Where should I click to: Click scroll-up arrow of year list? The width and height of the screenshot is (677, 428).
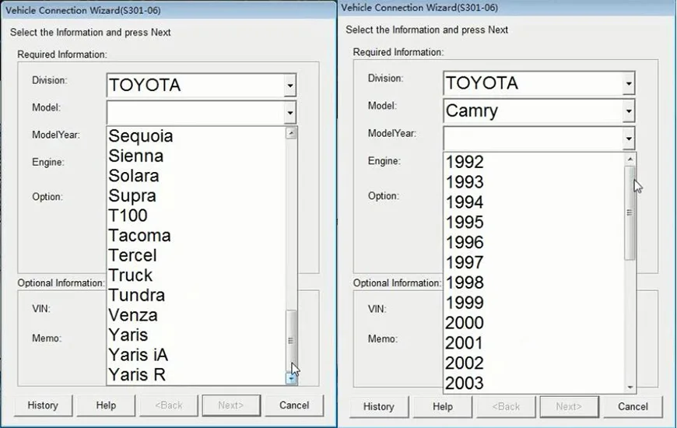click(x=630, y=160)
